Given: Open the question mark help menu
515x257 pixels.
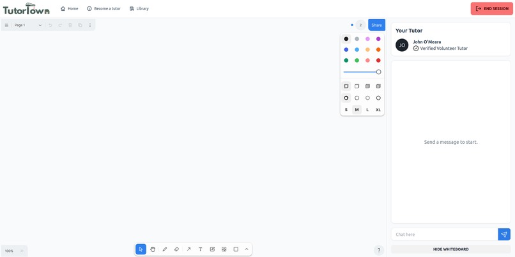Looking at the screenshot, I should [x=379, y=250].
